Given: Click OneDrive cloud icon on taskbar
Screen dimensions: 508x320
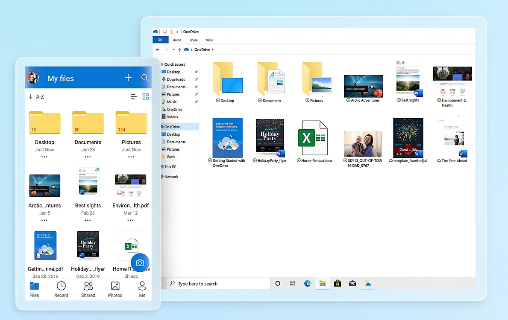Looking at the screenshot, I should (367, 283).
